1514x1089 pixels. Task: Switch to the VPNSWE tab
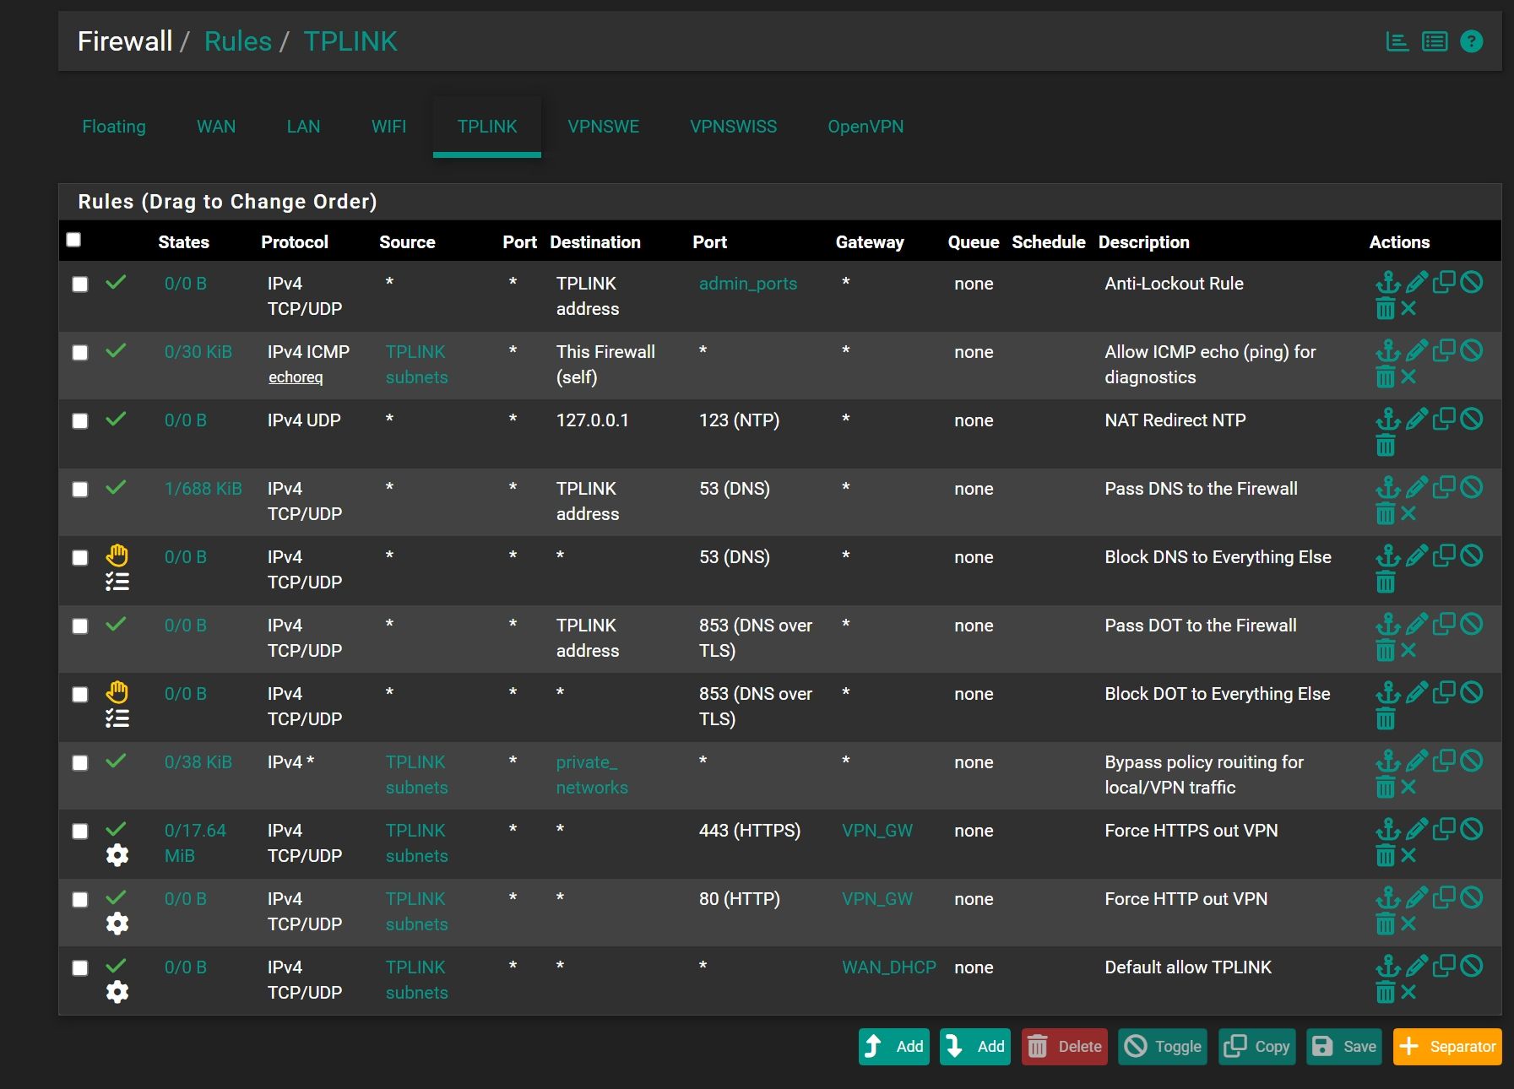pyautogui.click(x=603, y=127)
